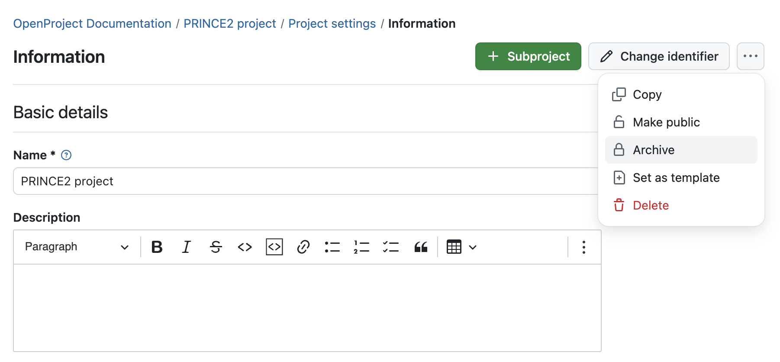Toggle bold formatting in the description editor
This screenshot has width=780, height=362.
coord(157,247)
